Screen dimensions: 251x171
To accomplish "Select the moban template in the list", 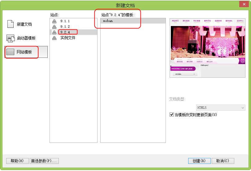I will 108,21.
